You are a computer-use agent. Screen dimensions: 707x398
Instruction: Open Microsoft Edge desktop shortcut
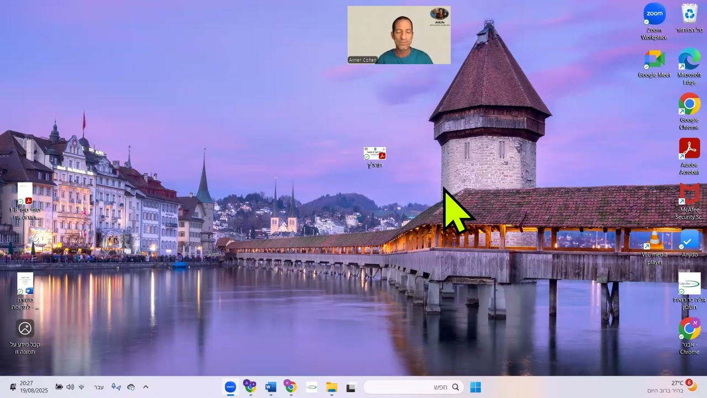pyautogui.click(x=689, y=66)
